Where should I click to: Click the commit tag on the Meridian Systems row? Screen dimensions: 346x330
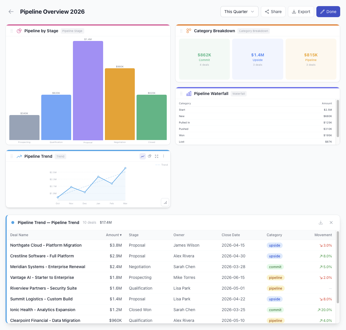[x=275, y=267]
